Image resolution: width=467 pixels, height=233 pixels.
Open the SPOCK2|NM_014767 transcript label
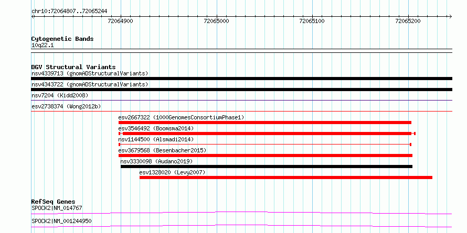click(57, 208)
